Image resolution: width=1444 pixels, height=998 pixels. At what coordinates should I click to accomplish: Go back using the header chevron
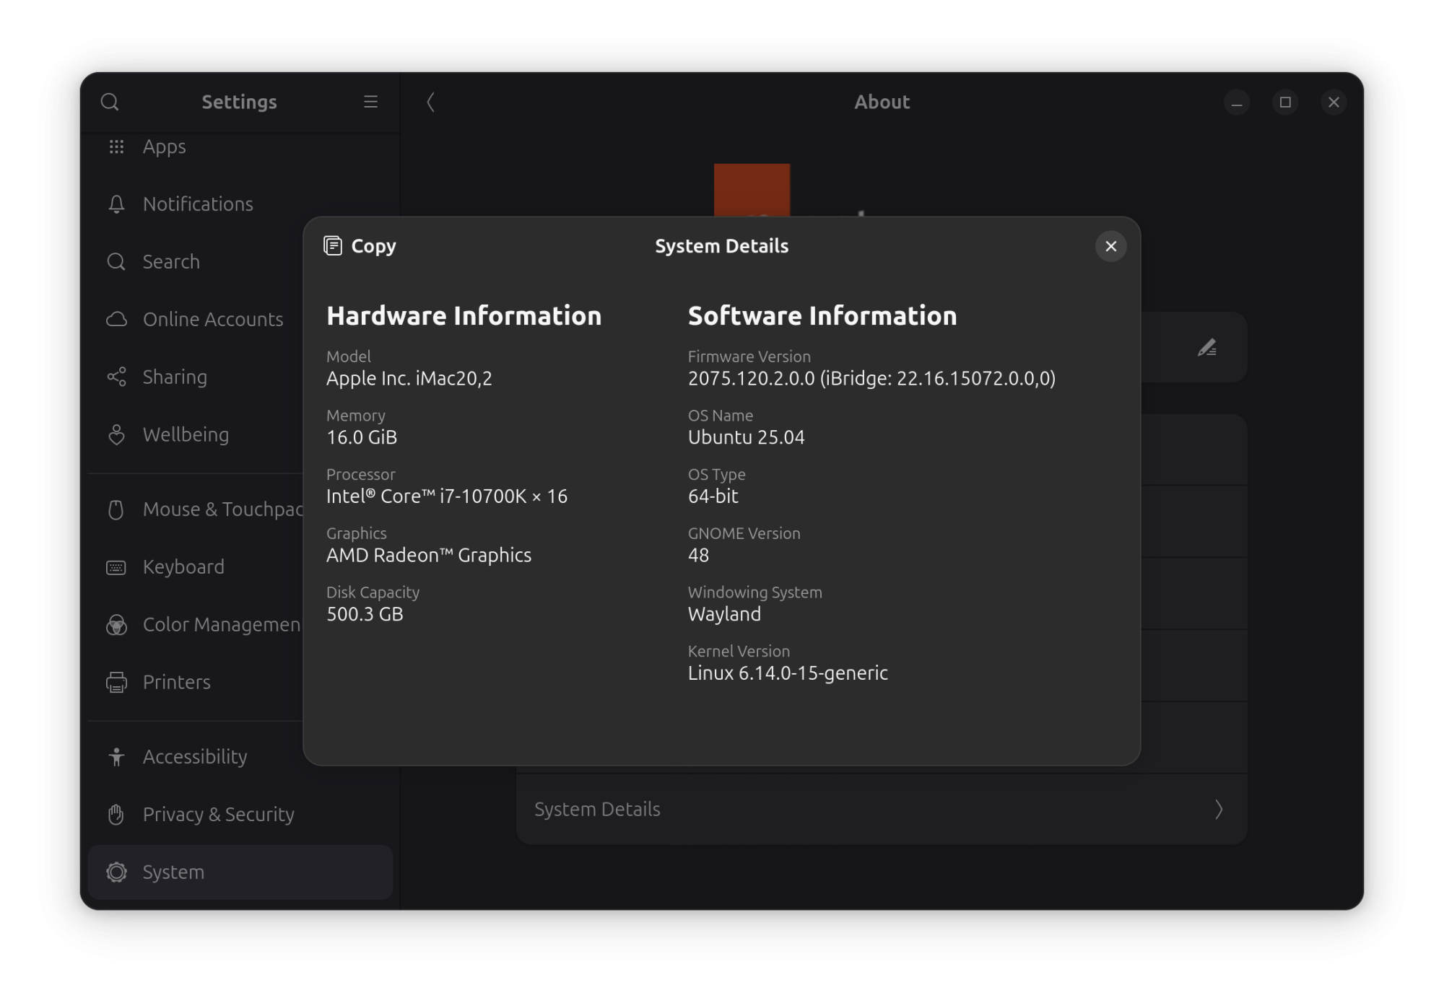pyautogui.click(x=430, y=102)
